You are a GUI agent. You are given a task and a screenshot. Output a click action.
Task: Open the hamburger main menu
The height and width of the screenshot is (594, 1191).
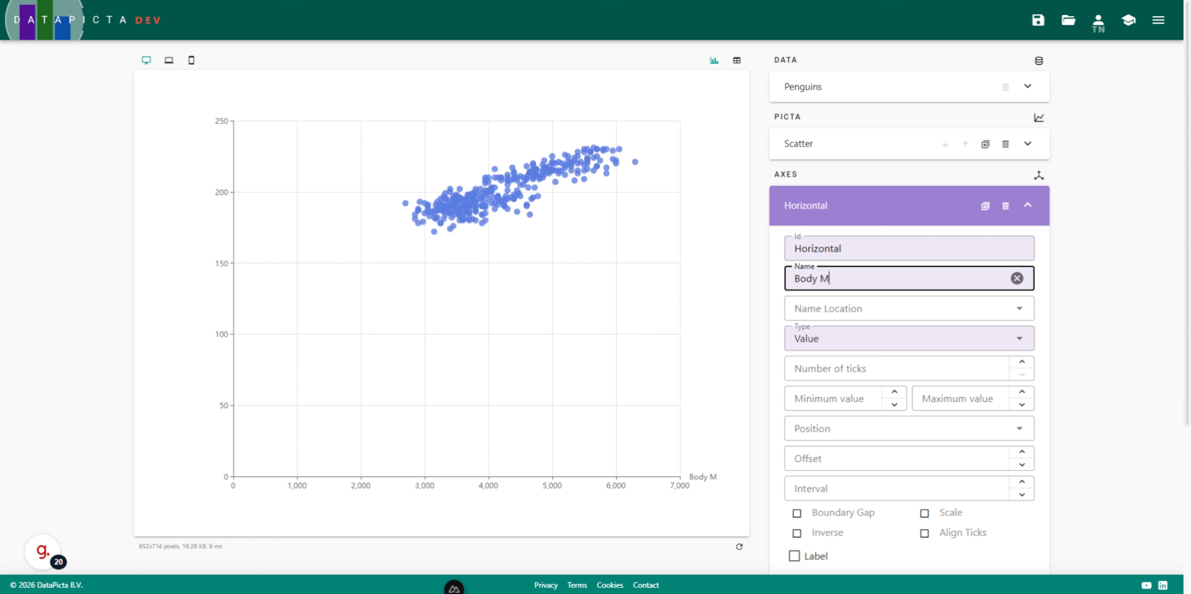tap(1158, 20)
